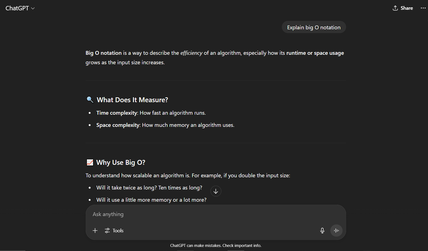428x251 pixels.
Task: Click the Share button
Action: point(403,8)
